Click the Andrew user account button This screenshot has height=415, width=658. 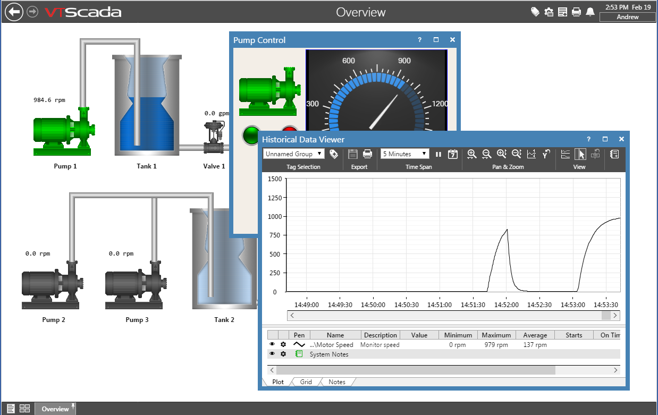coord(627,17)
